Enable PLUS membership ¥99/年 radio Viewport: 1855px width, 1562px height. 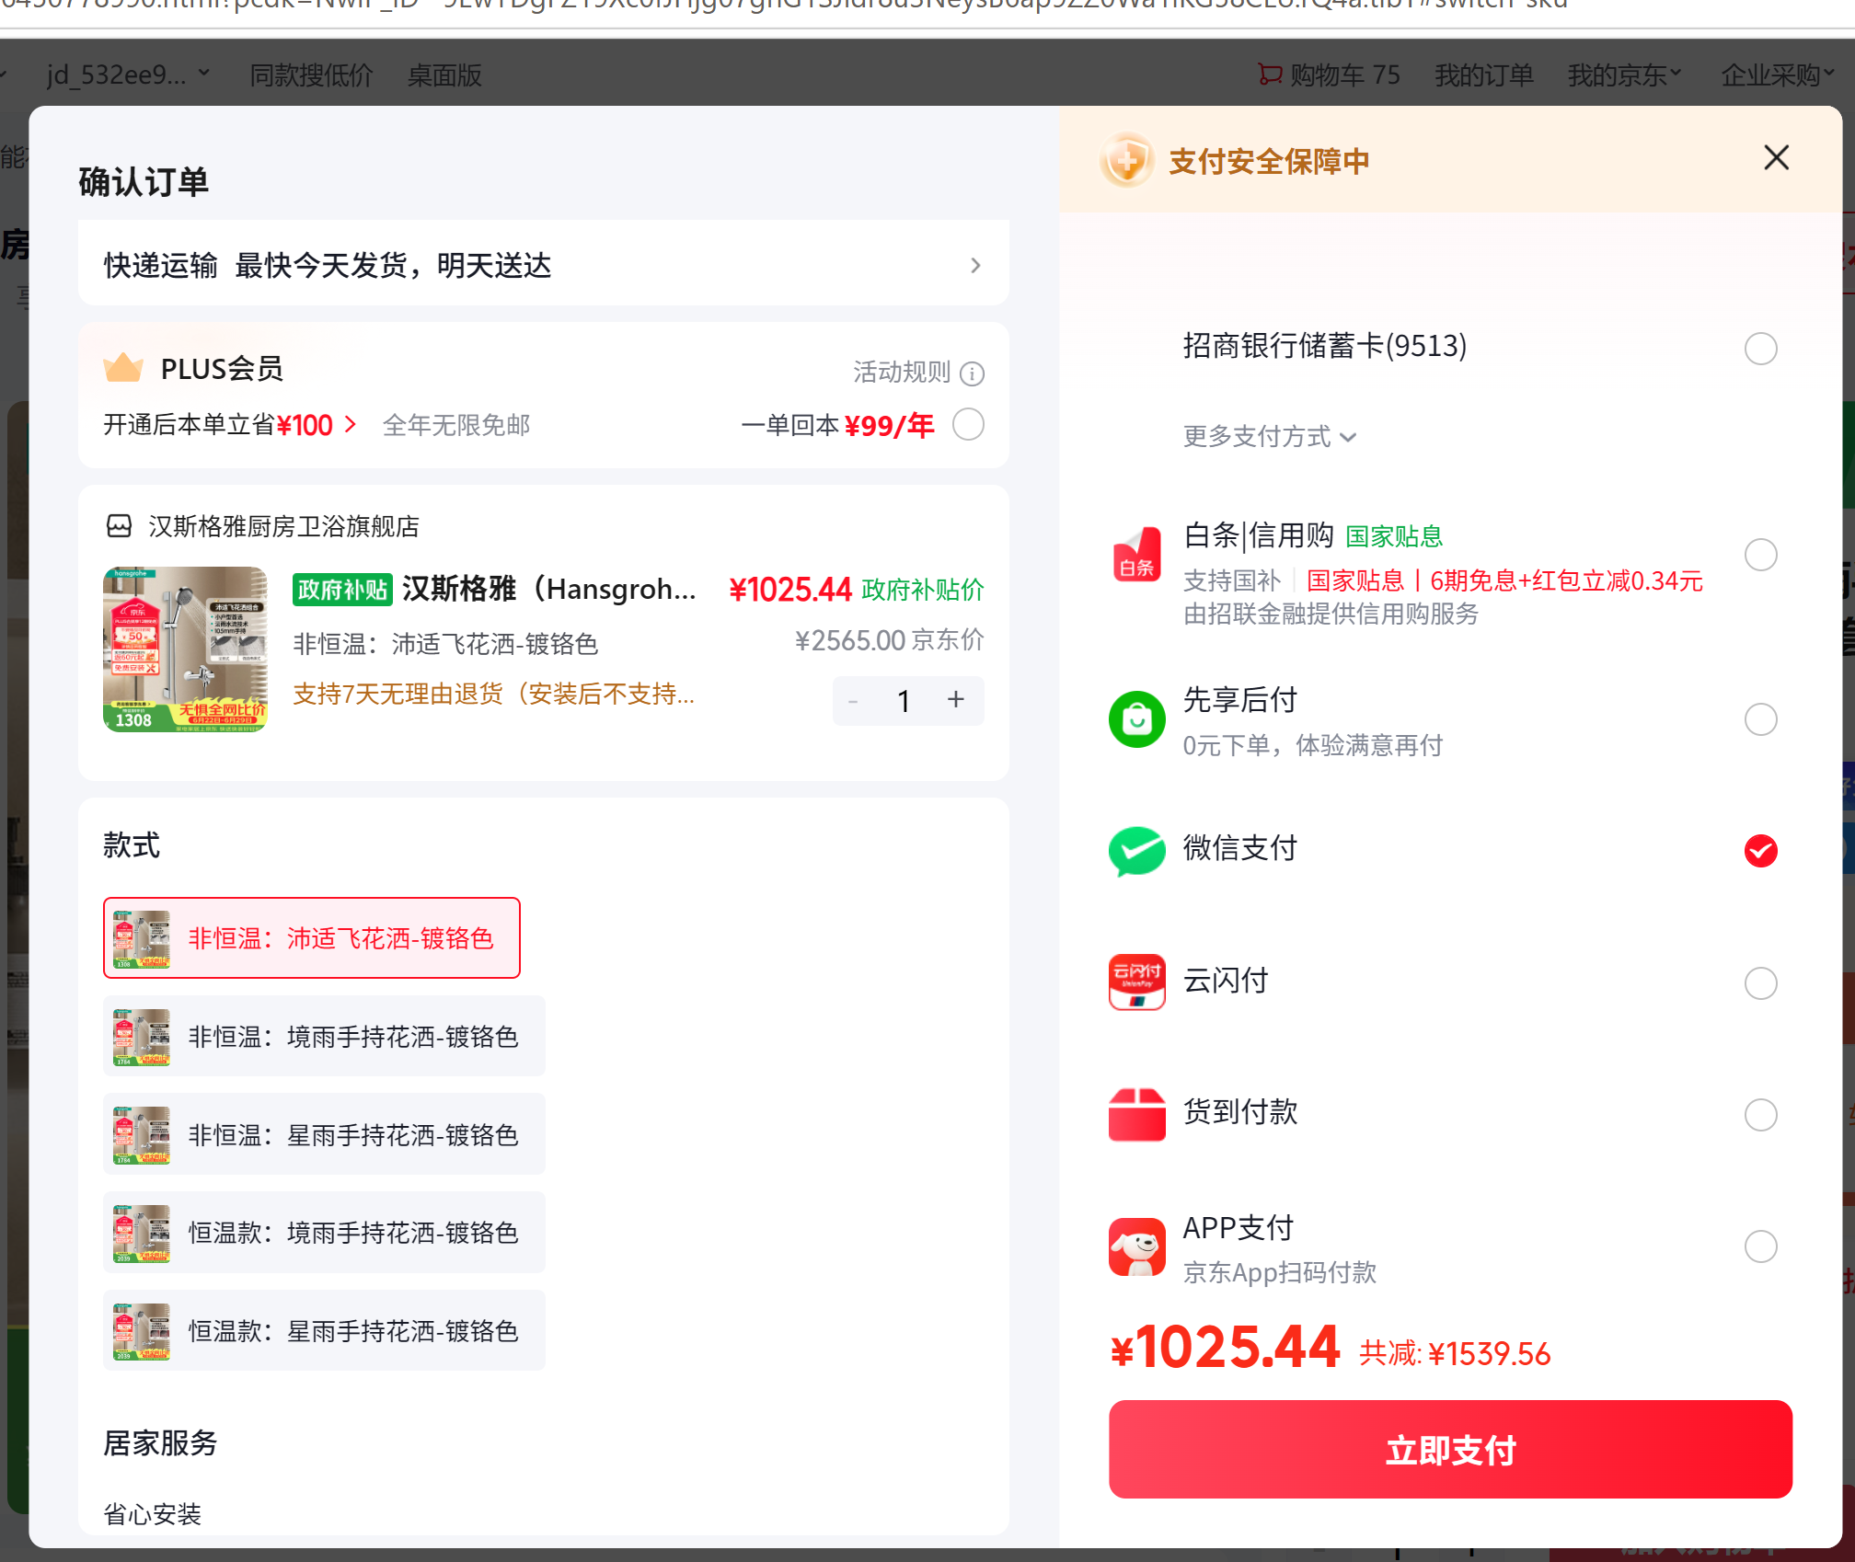[x=968, y=424]
